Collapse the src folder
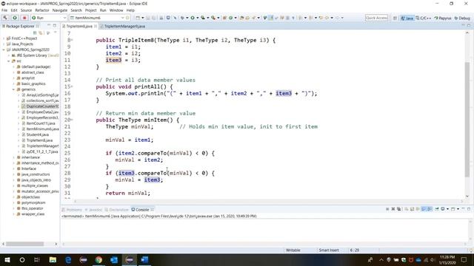This screenshot has width=474, height=266. tap(9, 61)
